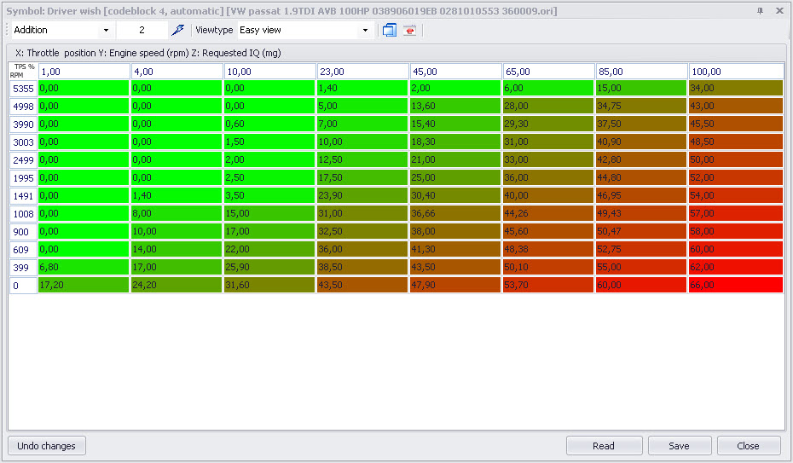Click the Save button
793x463 pixels.
(x=679, y=445)
